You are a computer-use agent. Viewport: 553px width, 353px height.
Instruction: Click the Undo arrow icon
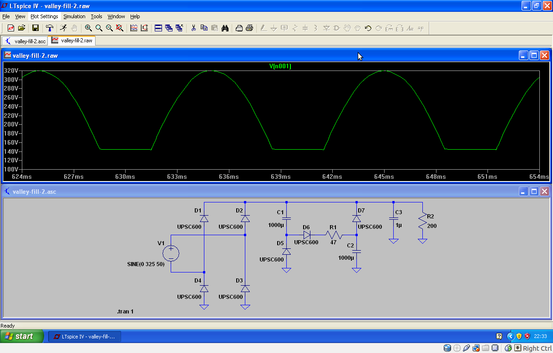pos(368,28)
